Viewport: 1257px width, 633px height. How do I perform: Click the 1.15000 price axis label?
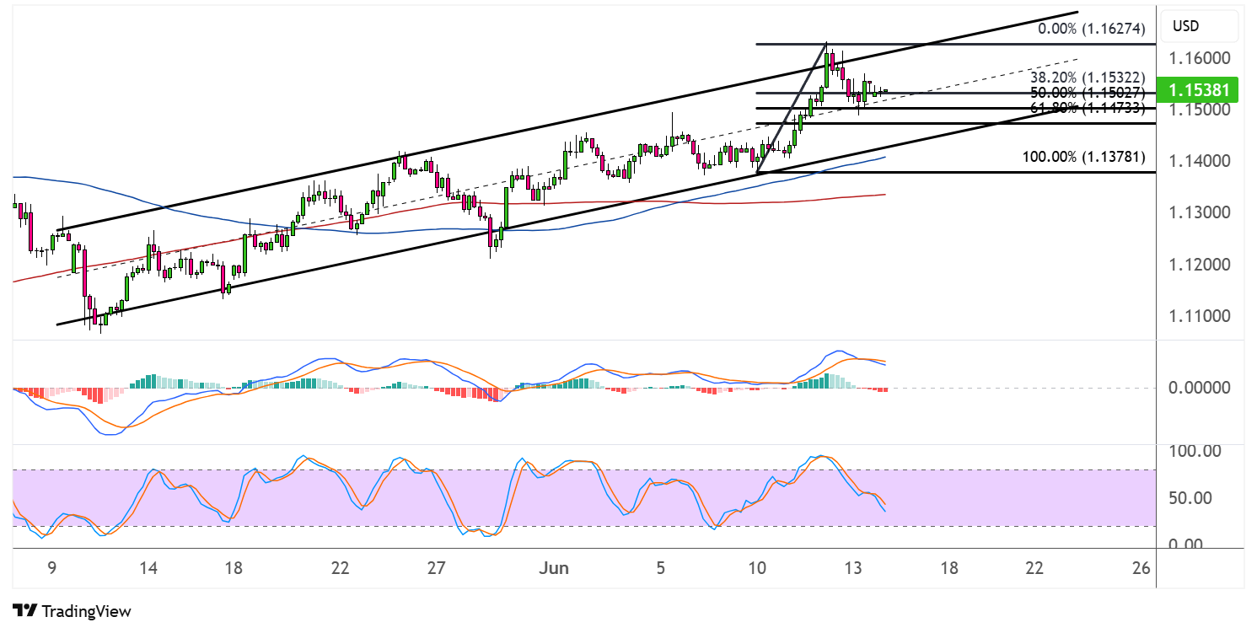point(1199,110)
